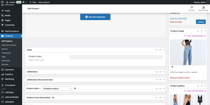Click the jeans product image thumbnail
Image resolution: width=210 pixels, height=105 pixels.
coord(188,53)
